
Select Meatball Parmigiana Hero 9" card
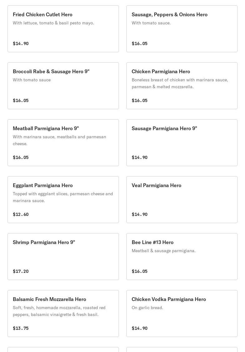63,143
